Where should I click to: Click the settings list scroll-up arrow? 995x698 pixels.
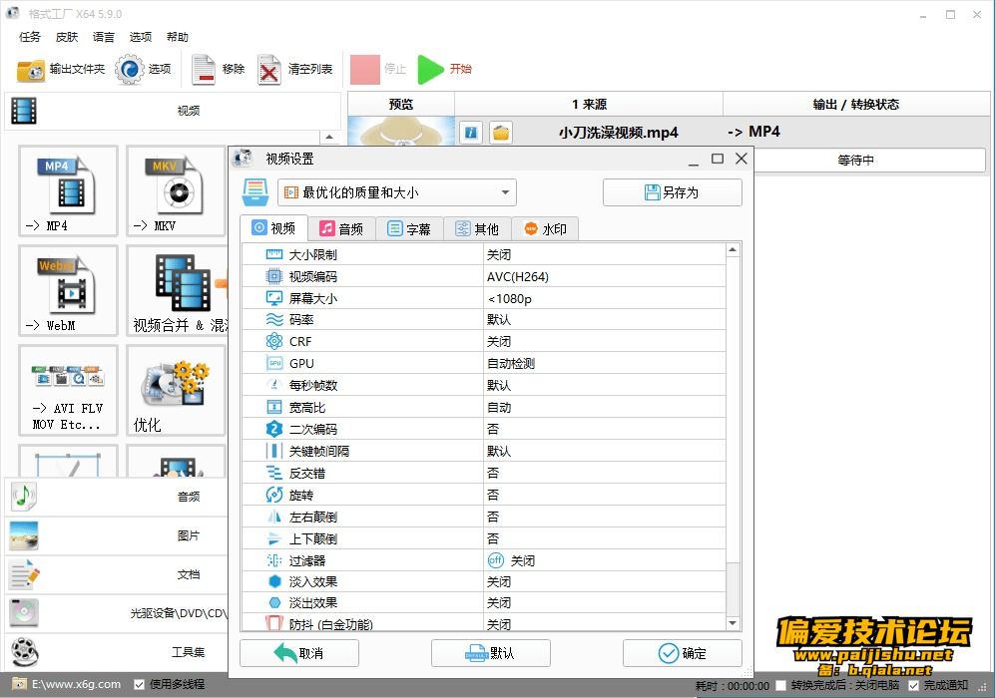733,250
